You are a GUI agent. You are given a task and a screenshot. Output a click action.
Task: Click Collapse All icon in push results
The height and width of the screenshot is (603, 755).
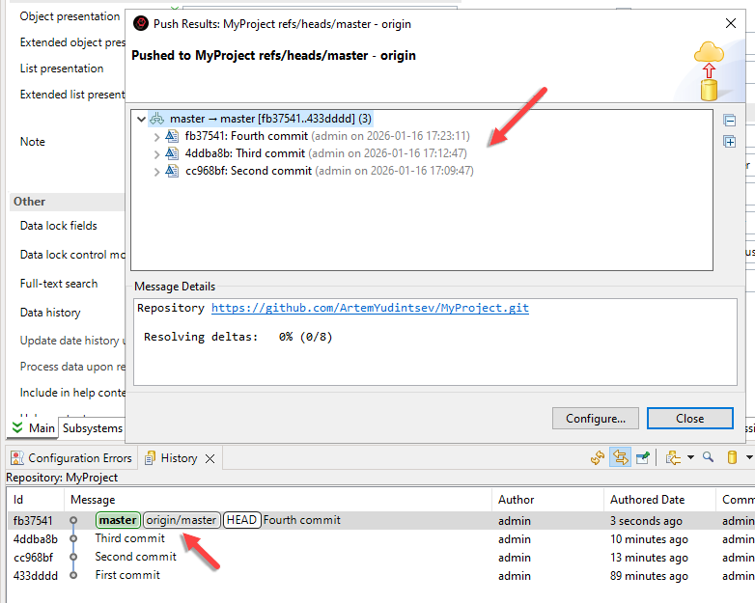pyautogui.click(x=730, y=121)
